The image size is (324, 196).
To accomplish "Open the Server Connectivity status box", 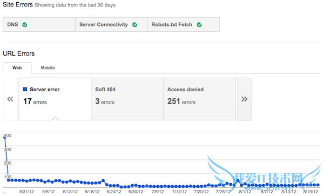I will point(111,25).
